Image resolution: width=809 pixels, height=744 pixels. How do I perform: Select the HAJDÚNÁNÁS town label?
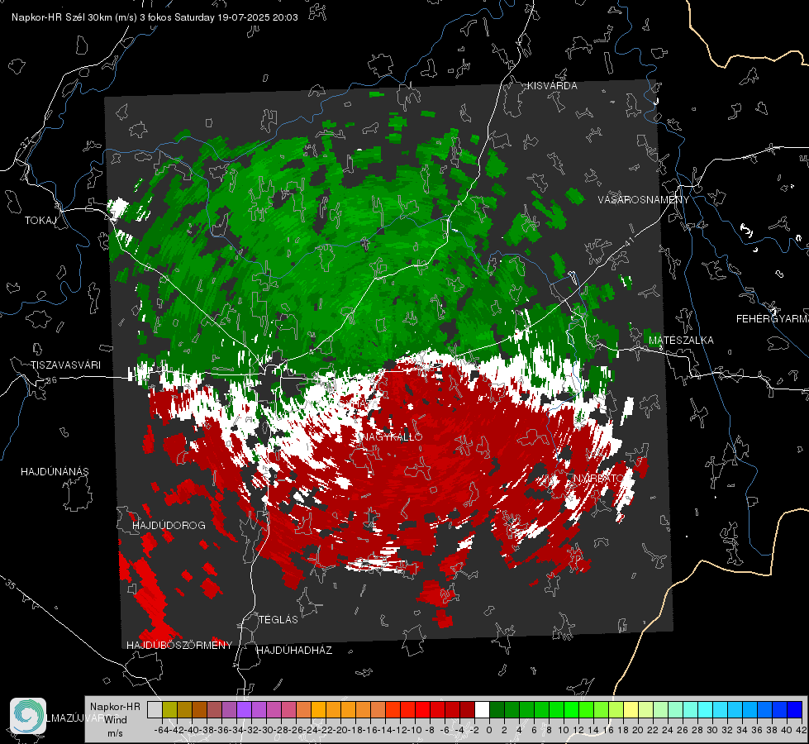point(55,471)
